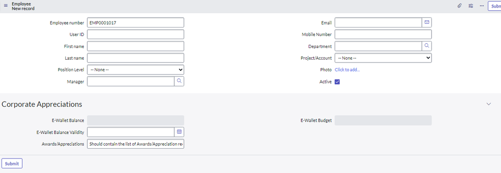
Task: Open the personalize form settings icon
Action: pyautogui.click(x=471, y=6)
